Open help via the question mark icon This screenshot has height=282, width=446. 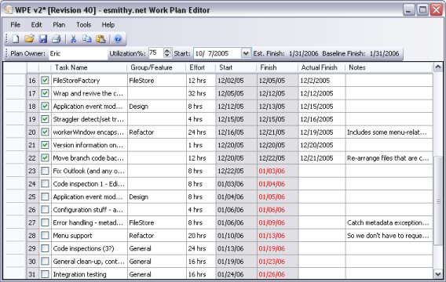[118, 39]
